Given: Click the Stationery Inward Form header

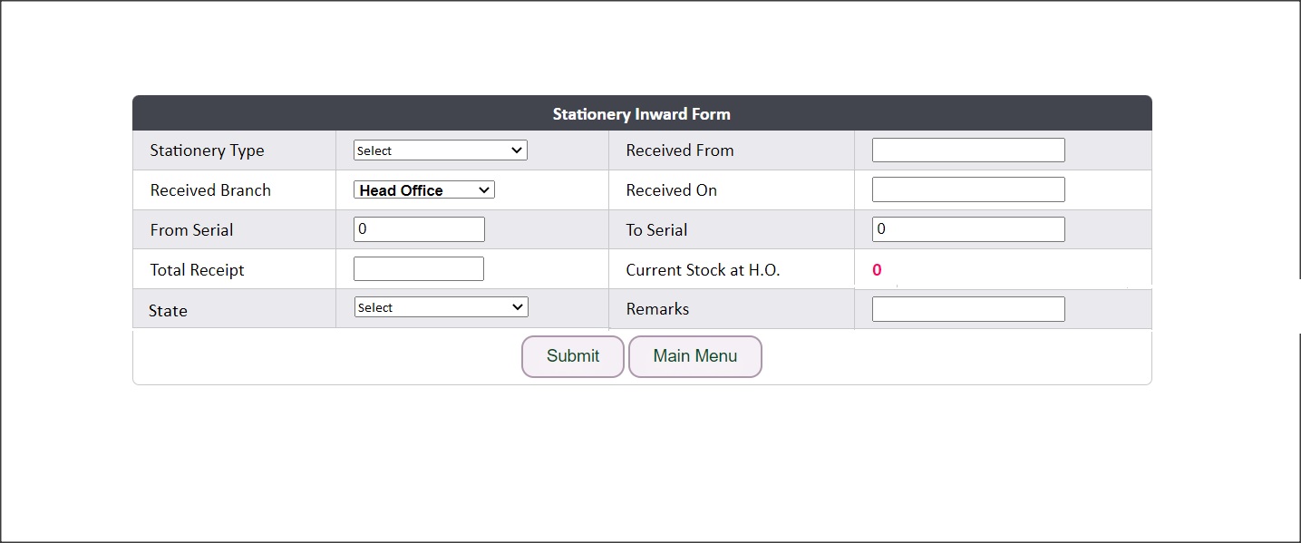Looking at the screenshot, I should click(641, 114).
